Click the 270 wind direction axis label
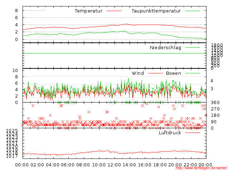Screen dimensions: 229x171 tap(215, 109)
